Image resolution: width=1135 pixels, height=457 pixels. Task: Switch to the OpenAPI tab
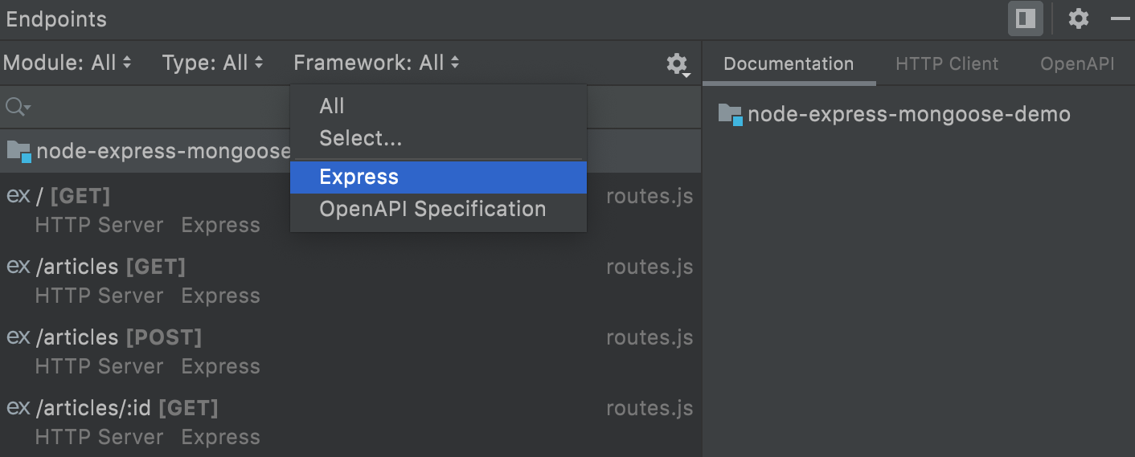pos(1076,64)
